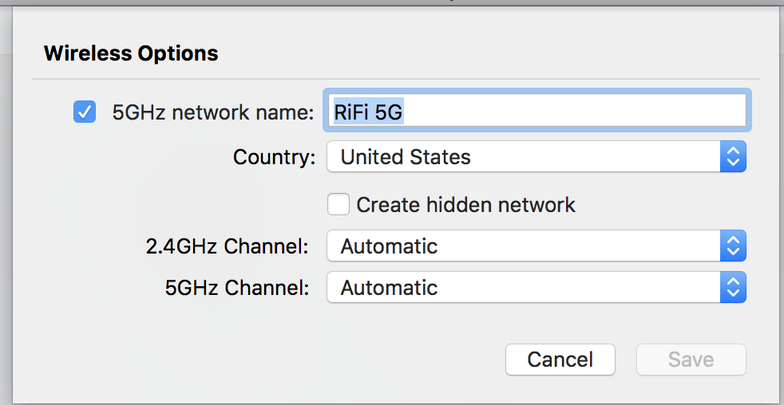Screen dimensions: 784x405
Task: Click the Cancel button
Action: point(560,360)
